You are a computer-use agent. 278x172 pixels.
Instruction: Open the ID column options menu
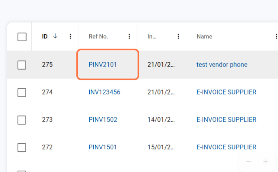(x=70, y=36)
